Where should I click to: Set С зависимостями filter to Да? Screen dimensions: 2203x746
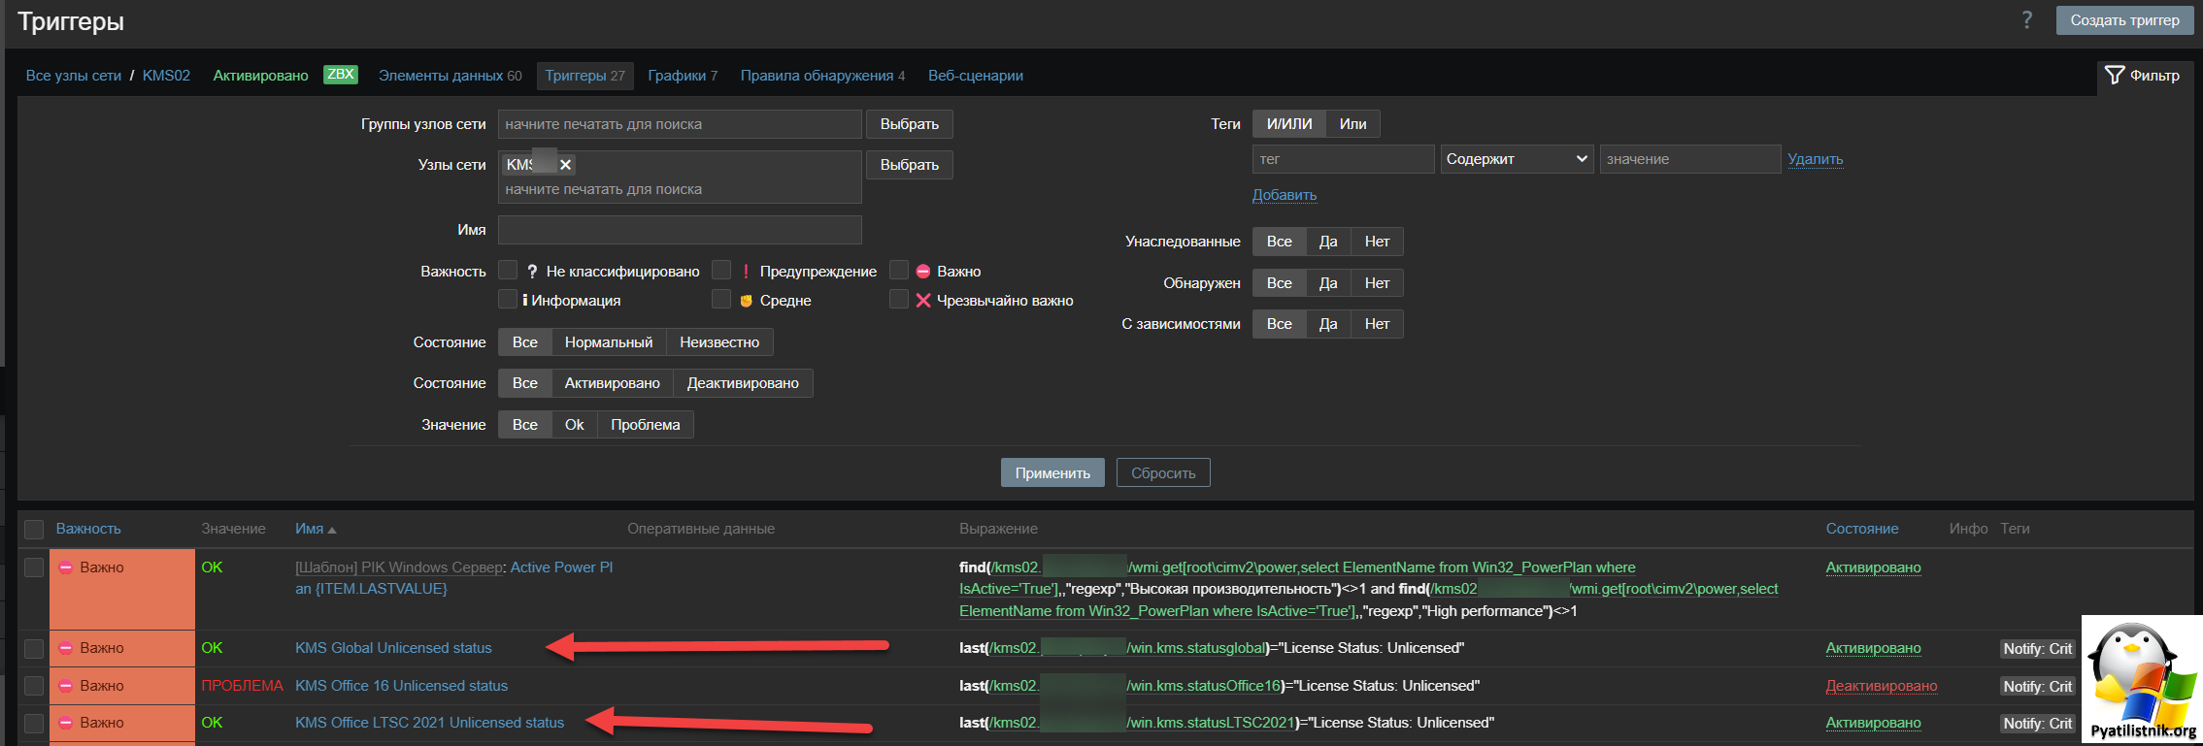point(1328,324)
